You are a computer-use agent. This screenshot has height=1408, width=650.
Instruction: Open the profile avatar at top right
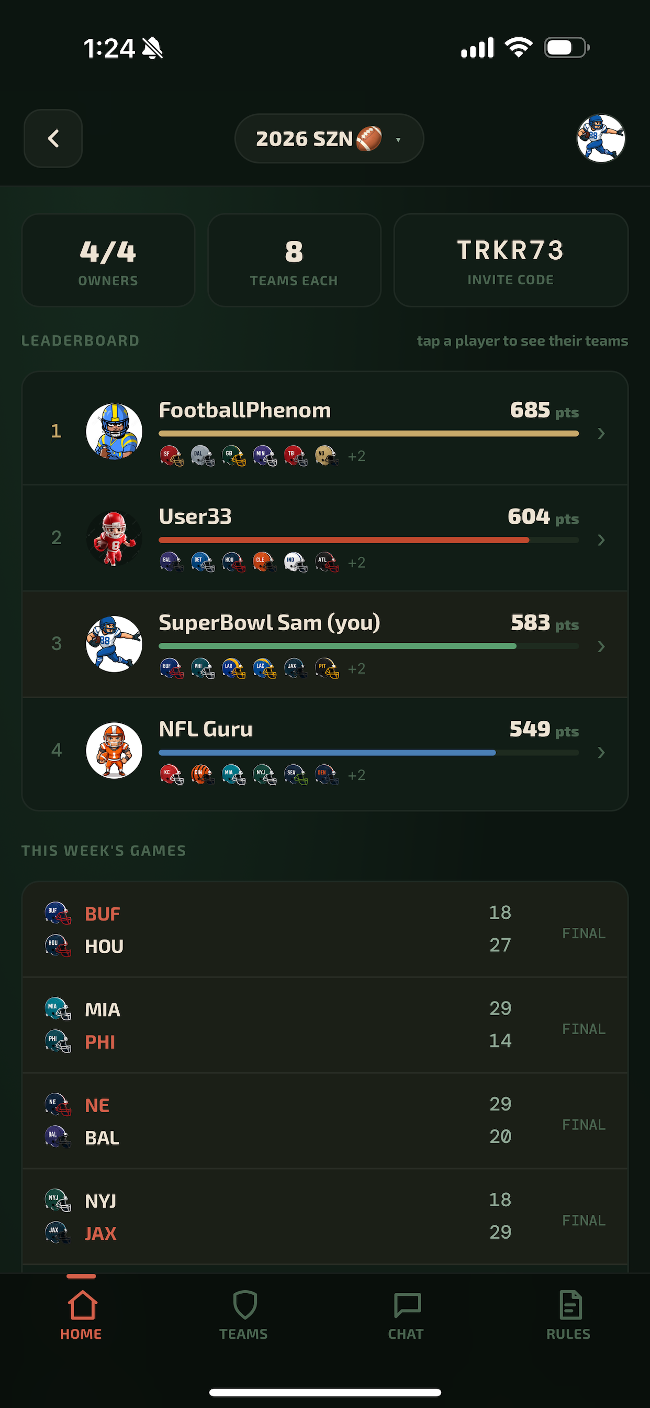pyautogui.click(x=601, y=138)
